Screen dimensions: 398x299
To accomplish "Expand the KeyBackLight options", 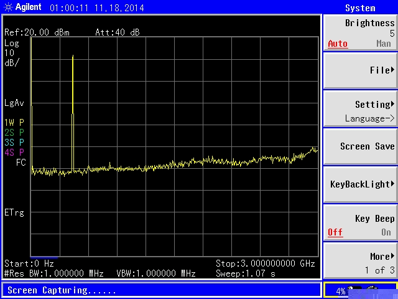I will pos(360,184).
